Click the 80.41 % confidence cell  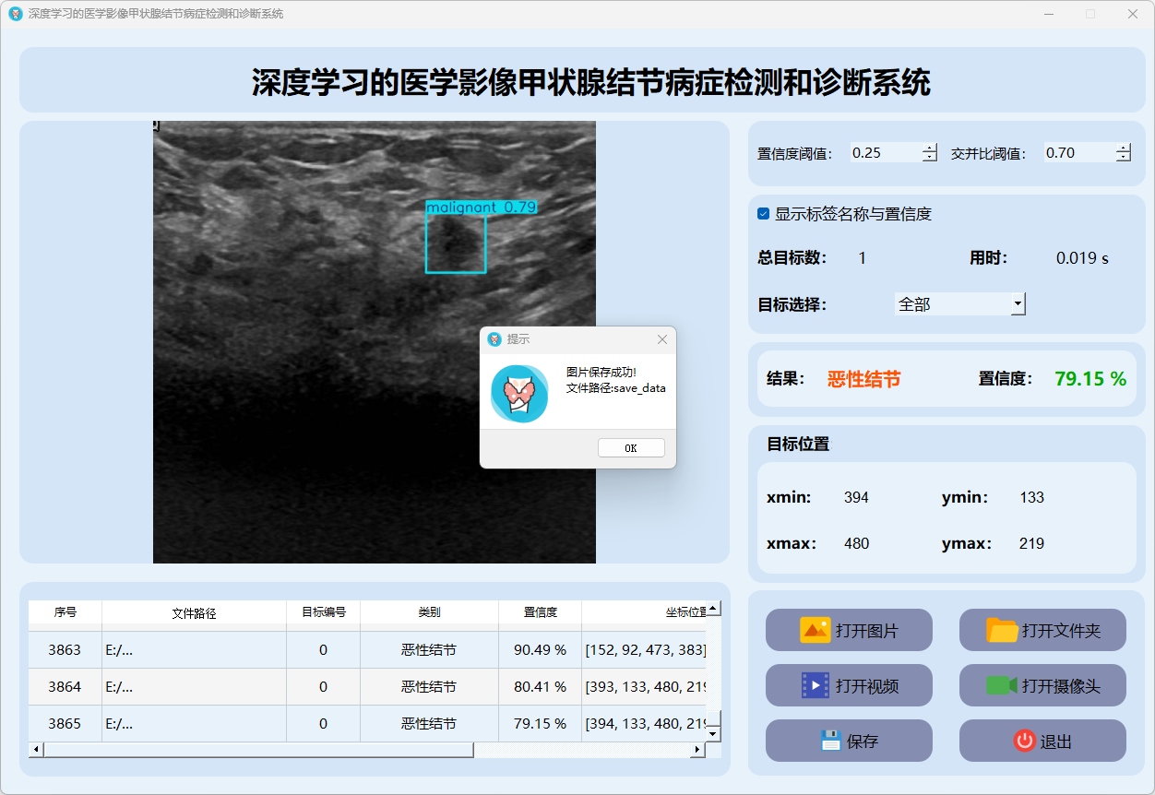[x=540, y=687]
